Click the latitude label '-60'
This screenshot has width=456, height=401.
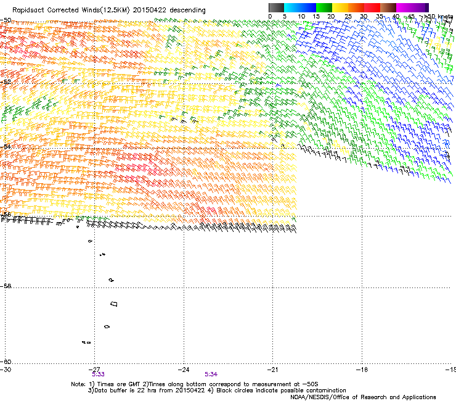click(6, 362)
